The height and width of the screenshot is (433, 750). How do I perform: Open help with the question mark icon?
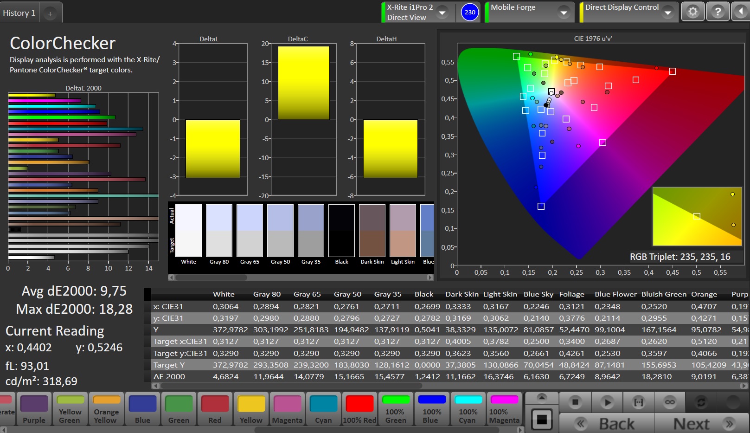pyautogui.click(x=718, y=12)
